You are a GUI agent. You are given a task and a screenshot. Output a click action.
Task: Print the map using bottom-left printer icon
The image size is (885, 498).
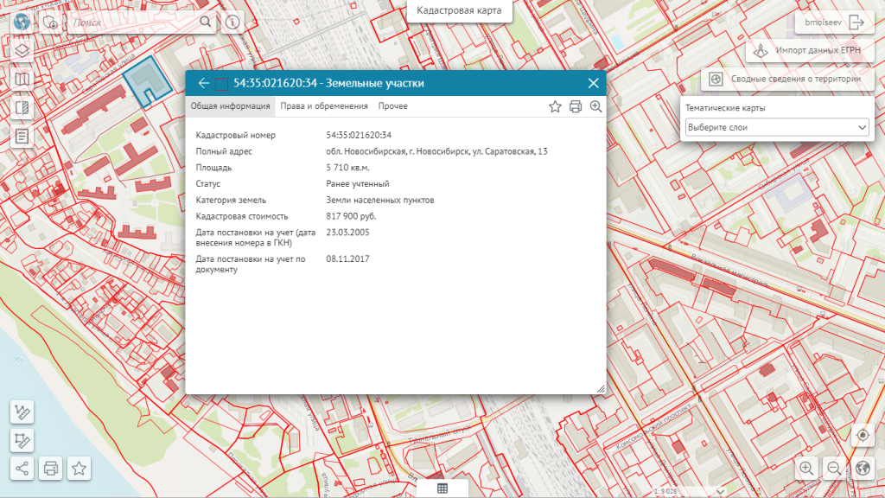pos(51,469)
